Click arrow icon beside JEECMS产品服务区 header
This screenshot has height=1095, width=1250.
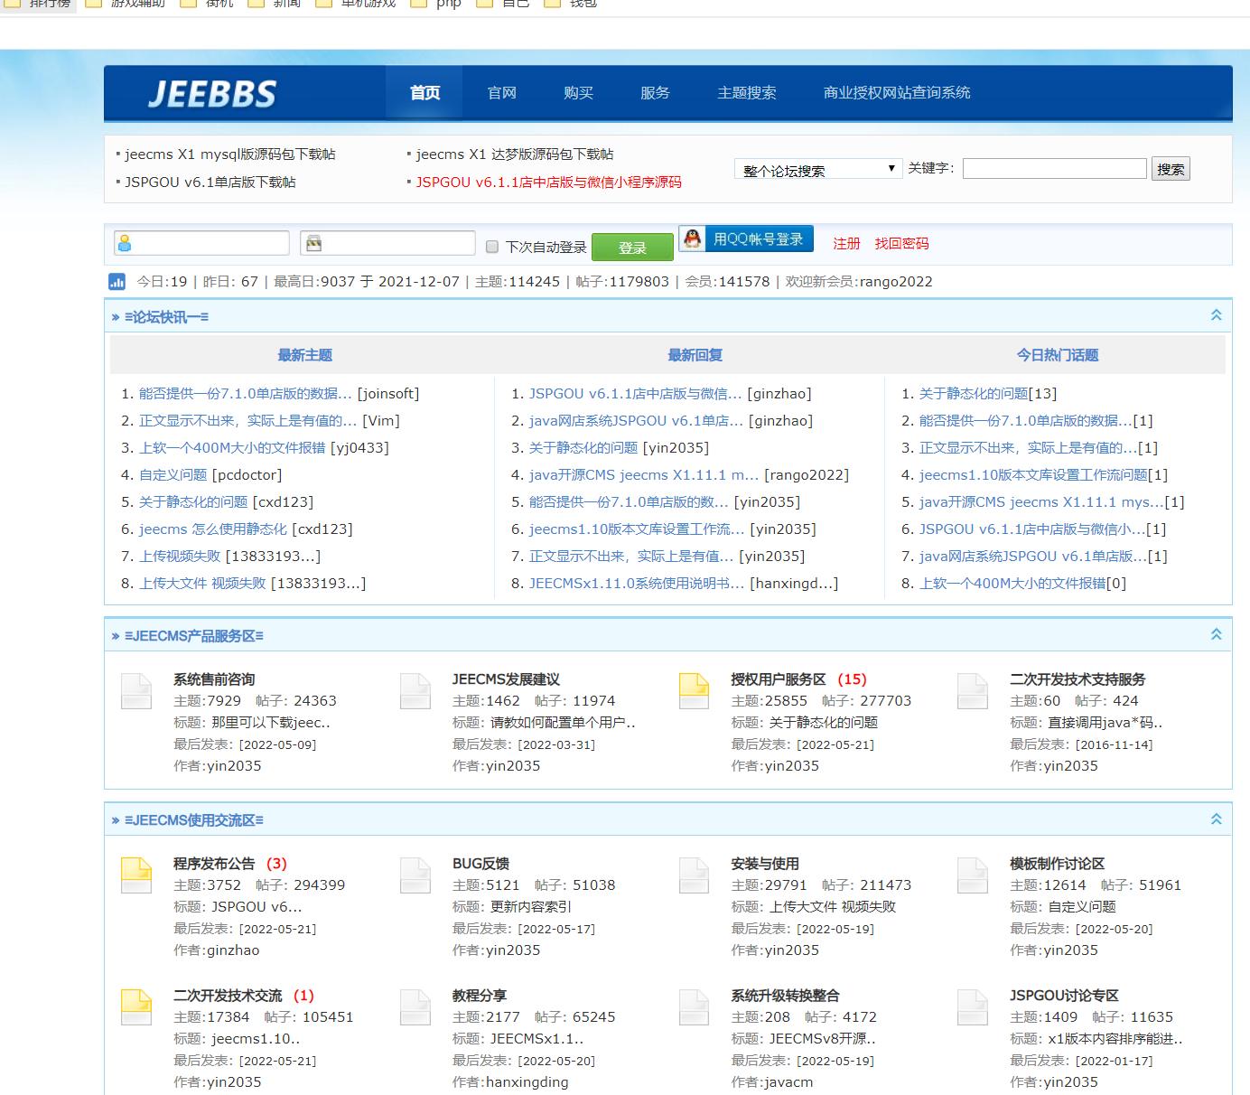click(x=116, y=636)
